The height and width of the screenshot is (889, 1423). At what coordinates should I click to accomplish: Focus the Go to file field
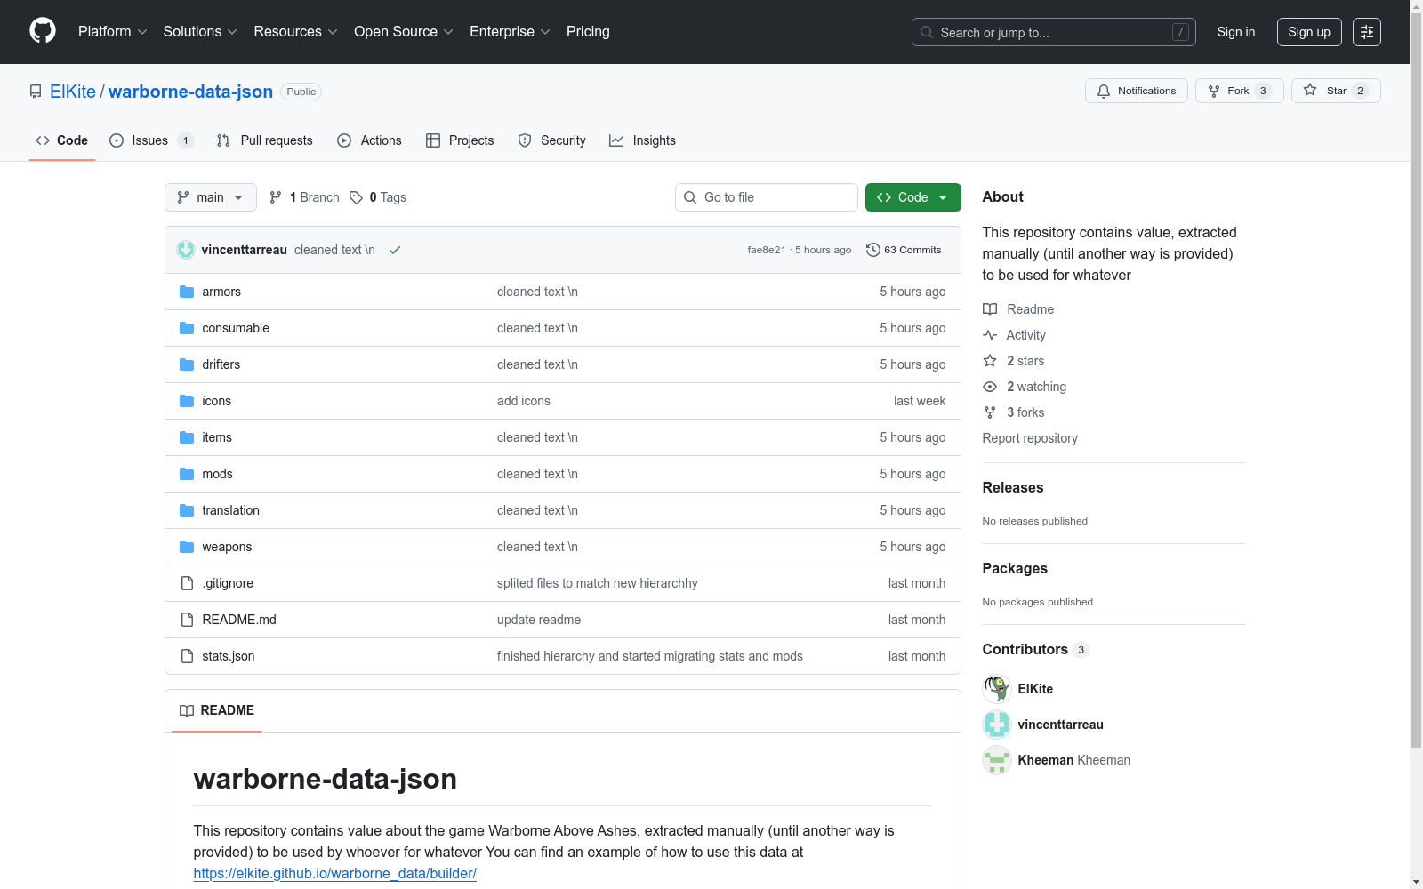click(x=767, y=197)
